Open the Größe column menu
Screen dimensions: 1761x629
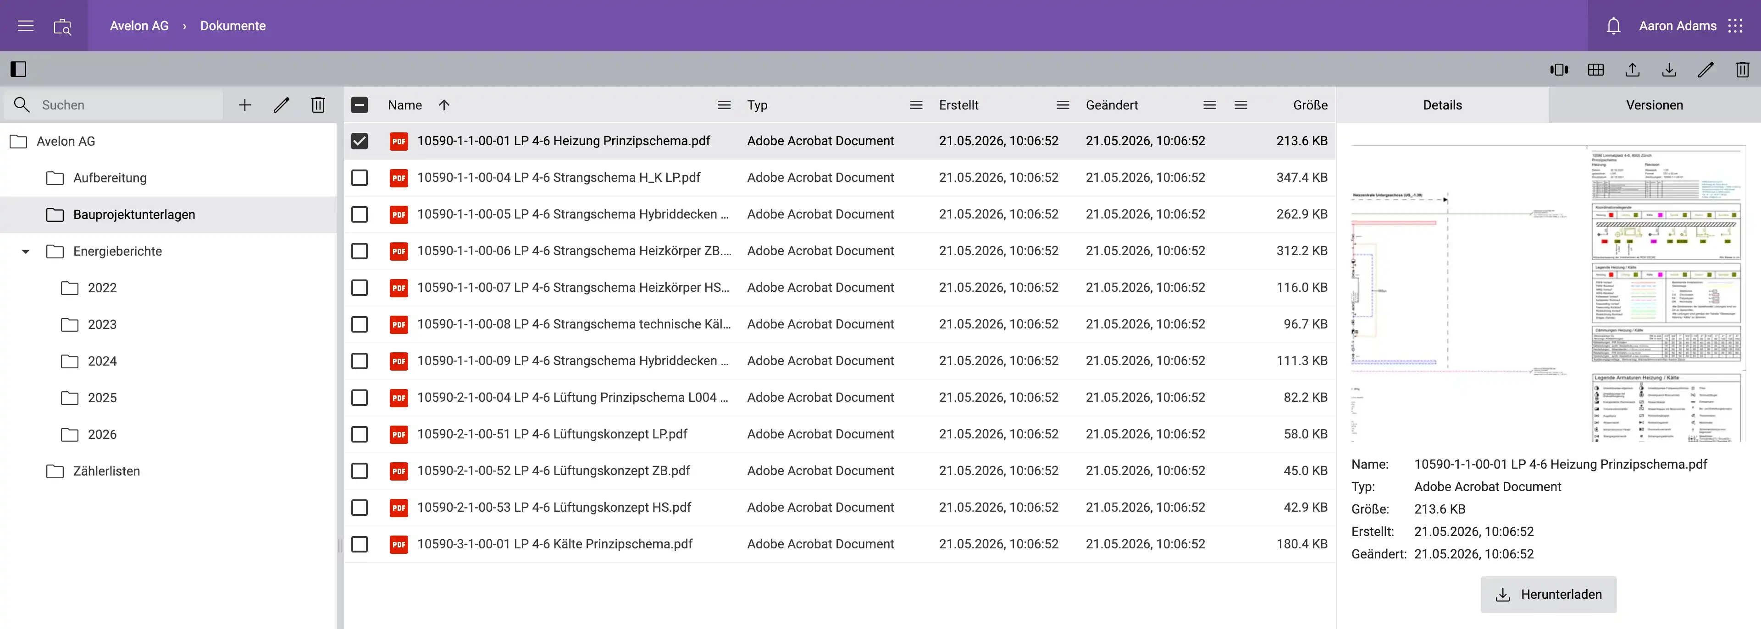pyautogui.click(x=1241, y=105)
